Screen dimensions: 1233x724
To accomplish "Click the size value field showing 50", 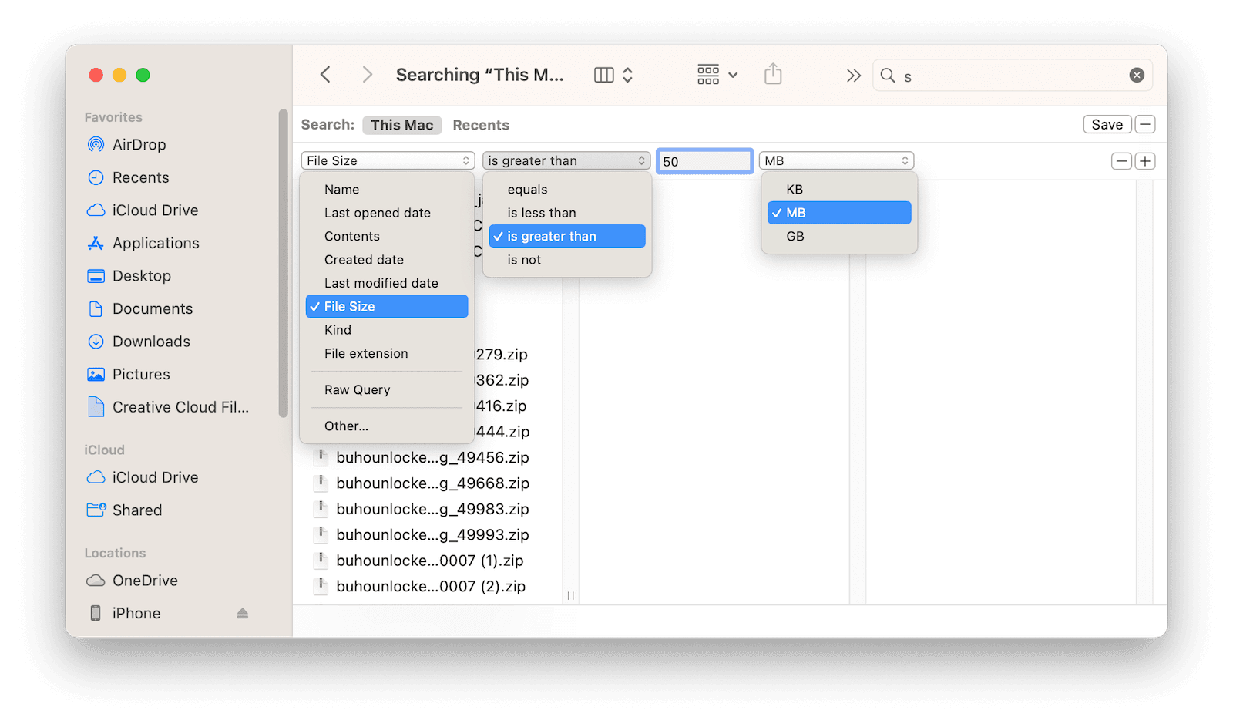I will [704, 160].
